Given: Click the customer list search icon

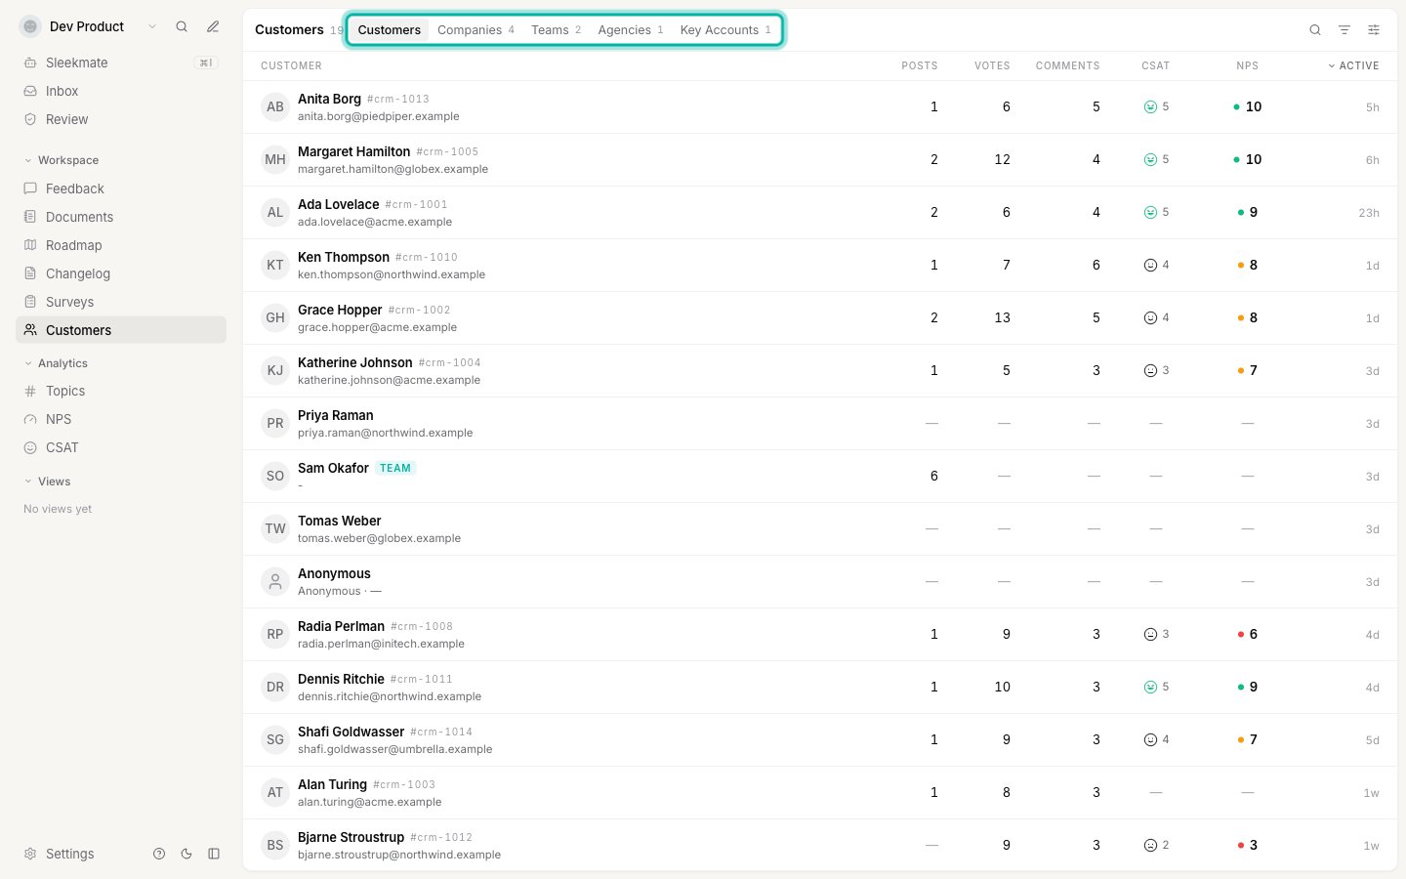Looking at the screenshot, I should tap(1315, 30).
